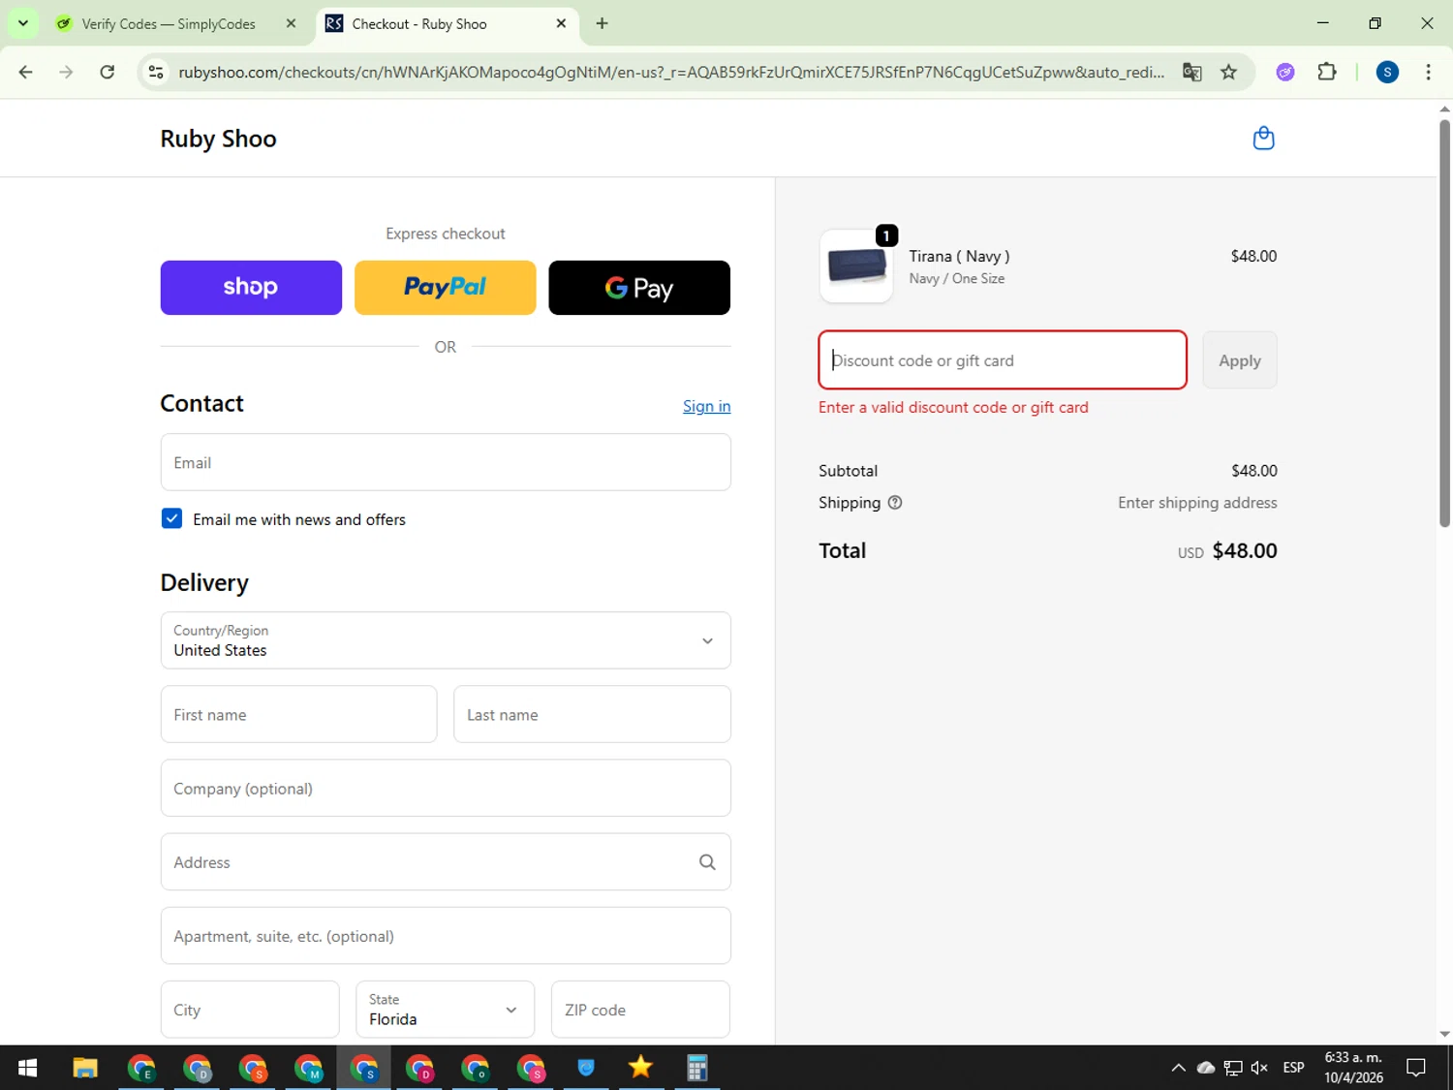Click the 'Express checkout' heading text
The image size is (1453, 1090).
click(446, 234)
